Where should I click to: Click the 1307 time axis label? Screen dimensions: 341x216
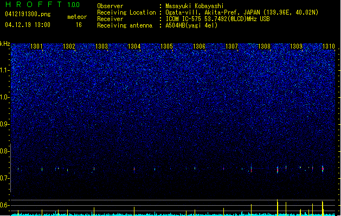pos(232,46)
